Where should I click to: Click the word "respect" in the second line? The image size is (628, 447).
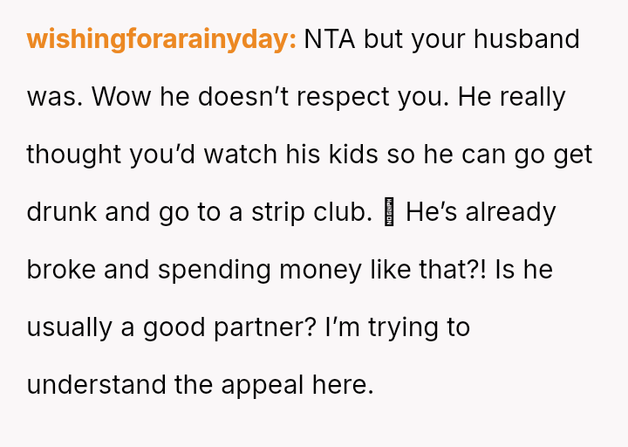click(x=343, y=98)
